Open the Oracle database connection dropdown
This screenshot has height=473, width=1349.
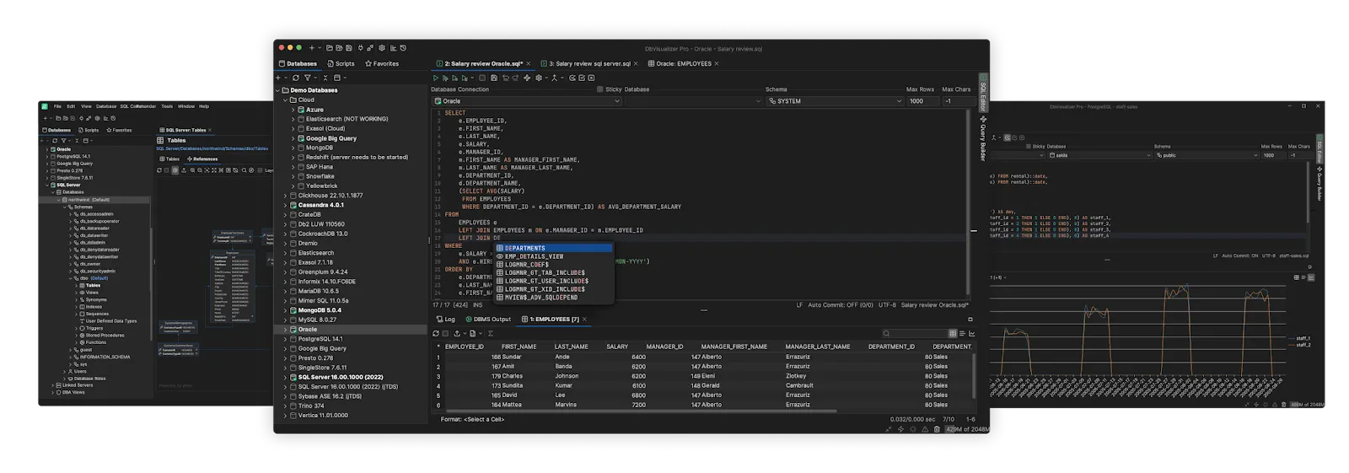[x=528, y=101]
